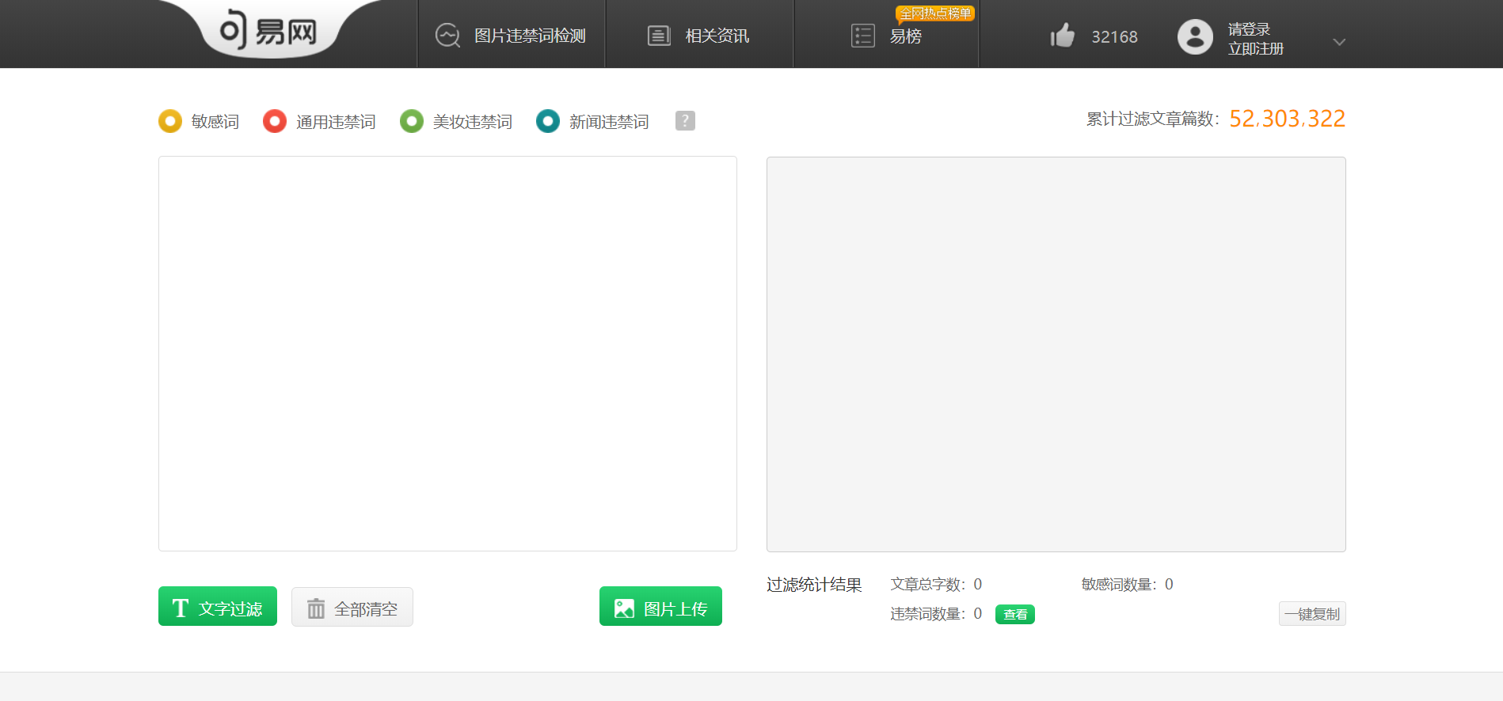Open the 相关资讯 menu item

coord(717,36)
